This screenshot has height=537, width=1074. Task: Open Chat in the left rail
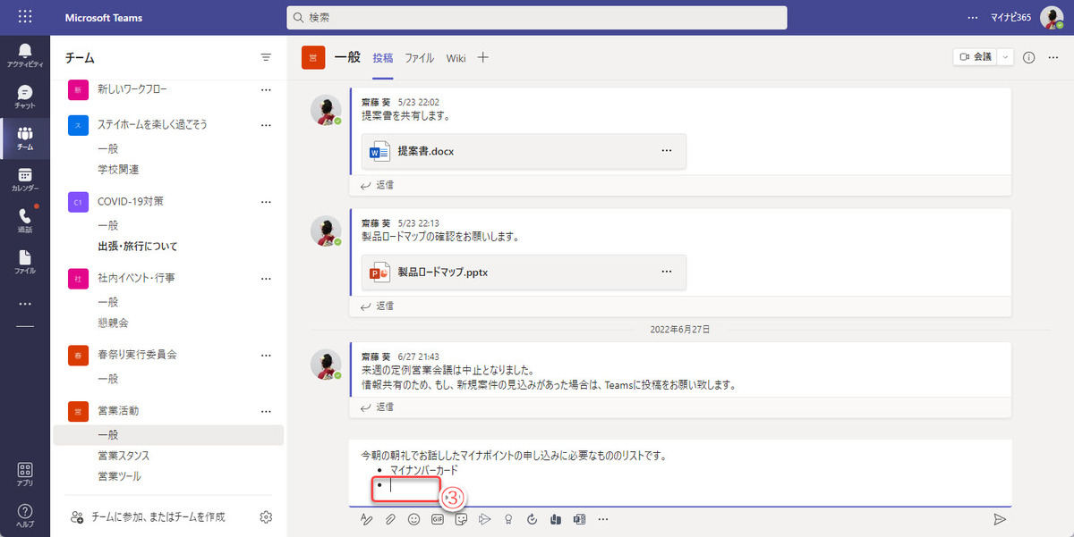25,96
